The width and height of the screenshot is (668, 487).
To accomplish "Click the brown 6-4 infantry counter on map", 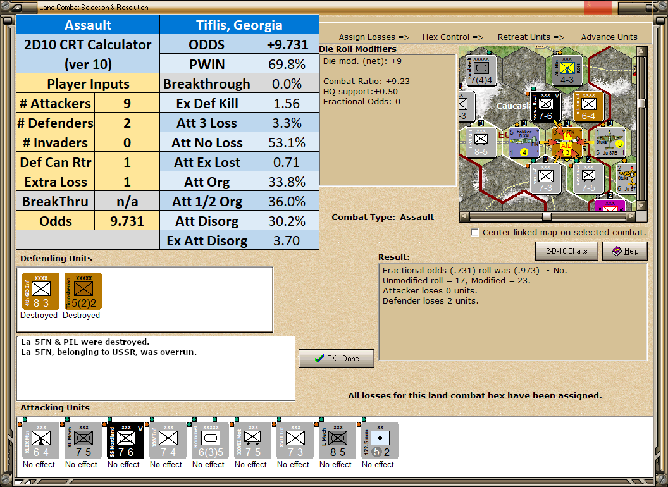I will pos(588,106).
